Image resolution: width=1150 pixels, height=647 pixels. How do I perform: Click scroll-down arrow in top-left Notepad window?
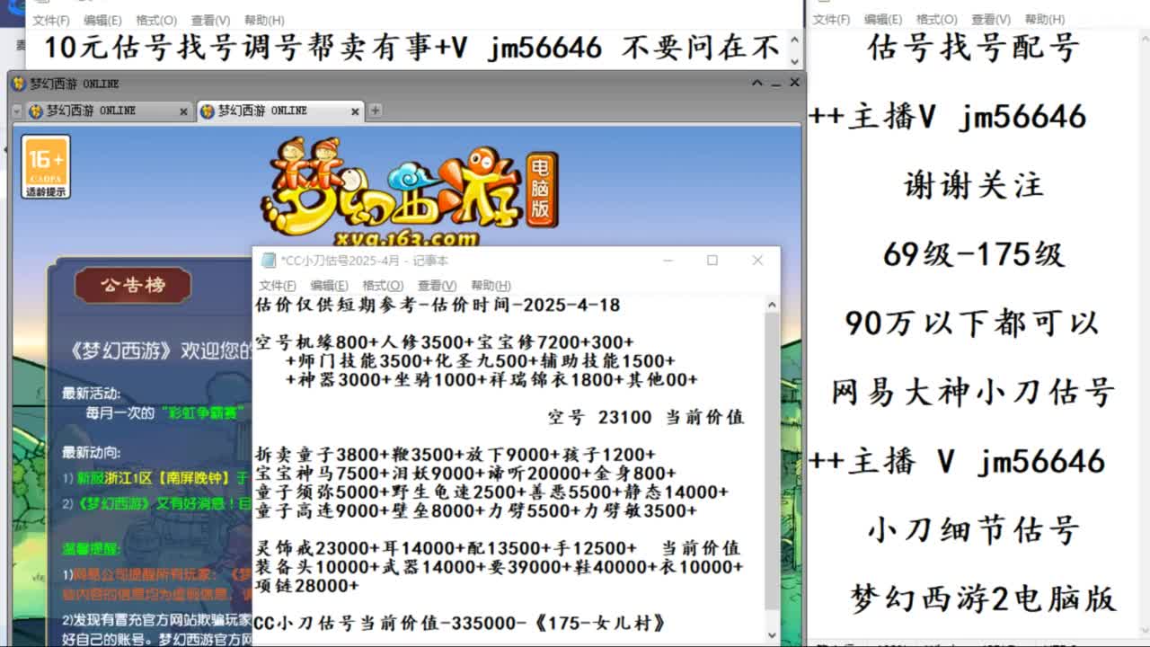click(794, 61)
